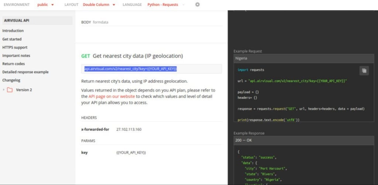Image resolution: width=378 pixels, height=185 pixels.
Task: Click 'Return nearest city's data' description text
Action: tap(134, 81)
